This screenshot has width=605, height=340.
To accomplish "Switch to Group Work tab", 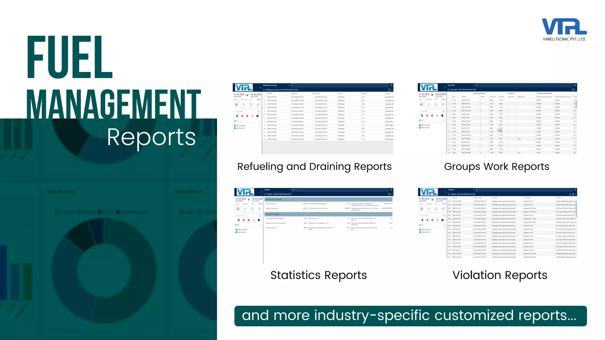I will 460,85.
